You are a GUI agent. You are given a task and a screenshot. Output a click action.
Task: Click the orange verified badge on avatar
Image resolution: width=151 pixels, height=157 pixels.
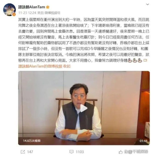(x=14, y=14)
